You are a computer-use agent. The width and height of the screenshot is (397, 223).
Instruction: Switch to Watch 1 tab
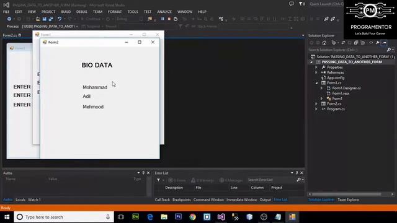(34, 199)
